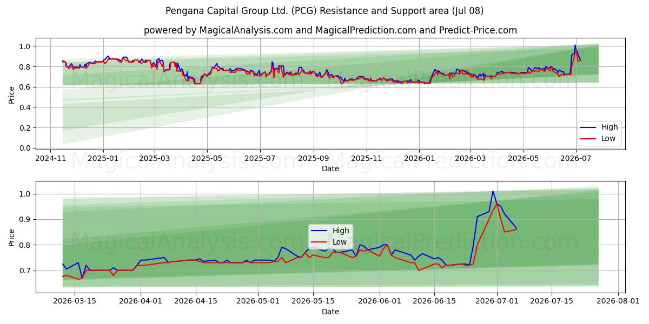Click the upper chart '0.4' price tick

[x=27, y=107]
